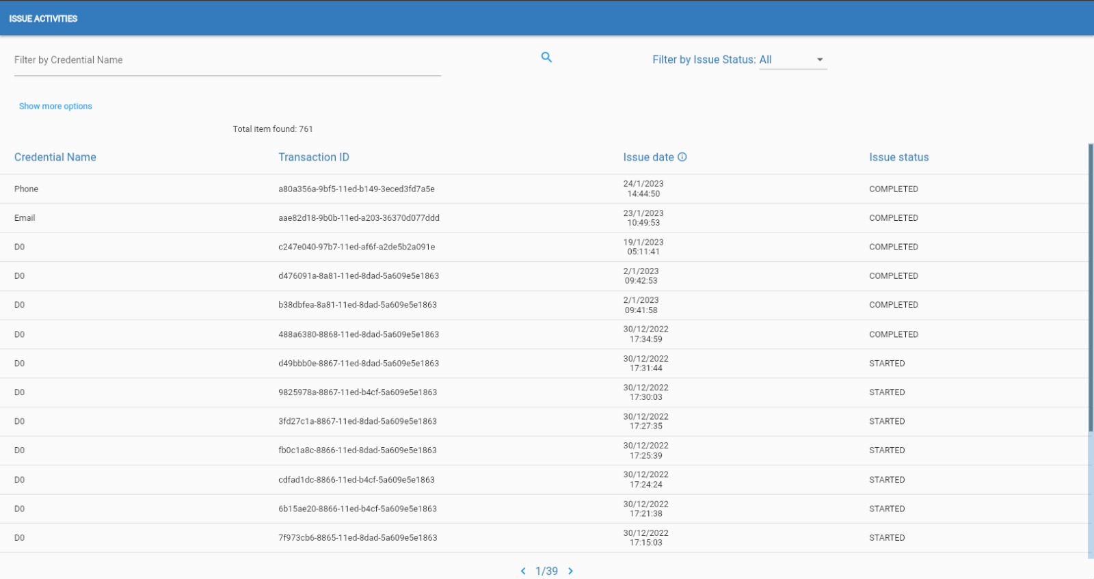
Task: Click transaction ID aae82d18-9b0b-11ed-a203-36370d077ddd
Action: (359, 218)
